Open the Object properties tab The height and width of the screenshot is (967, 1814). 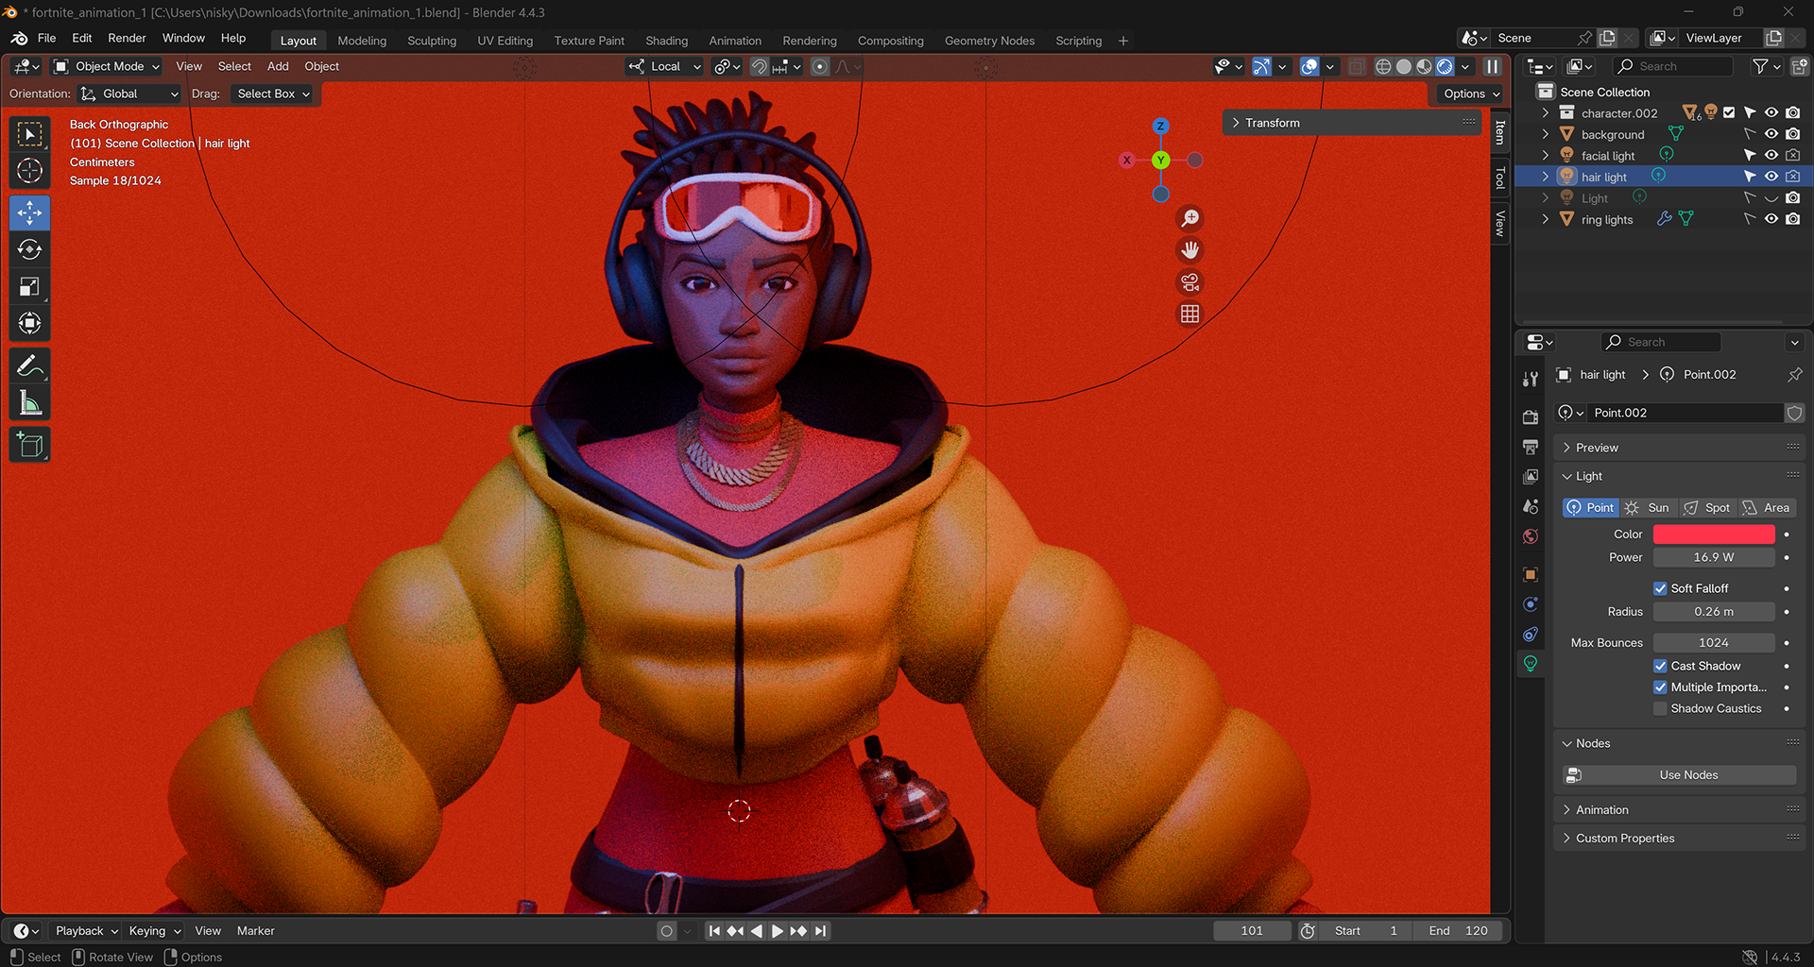click(x=1531, y=574)
